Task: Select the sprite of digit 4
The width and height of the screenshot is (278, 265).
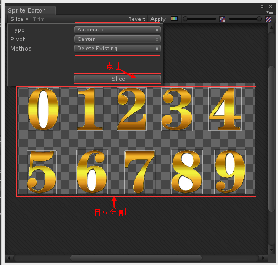Action: click(x=225, y=109)
